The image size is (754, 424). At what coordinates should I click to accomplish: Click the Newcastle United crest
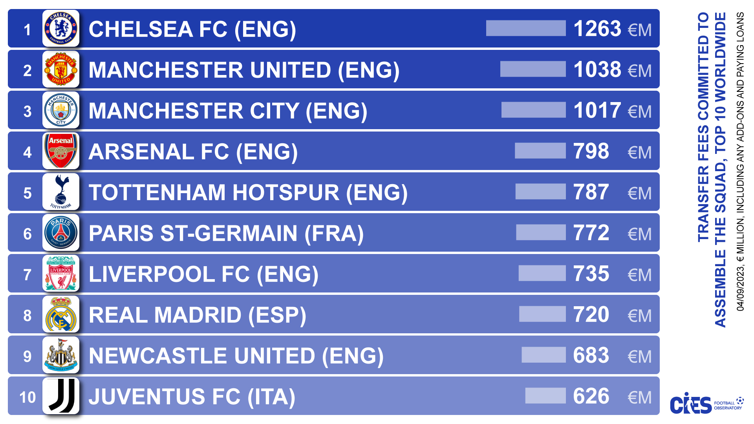coord(61,355)
